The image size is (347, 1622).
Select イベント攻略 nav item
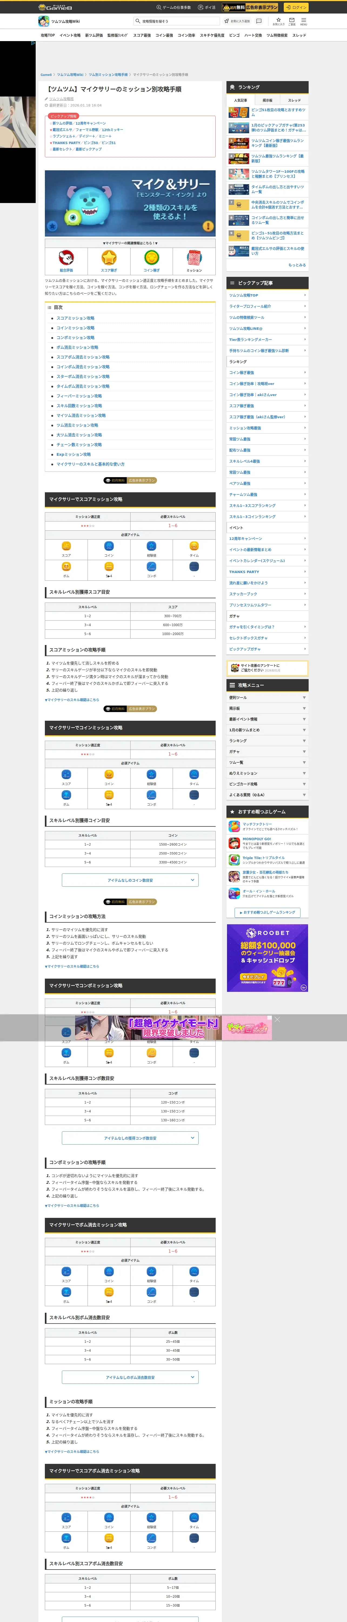tap(70, 35)
